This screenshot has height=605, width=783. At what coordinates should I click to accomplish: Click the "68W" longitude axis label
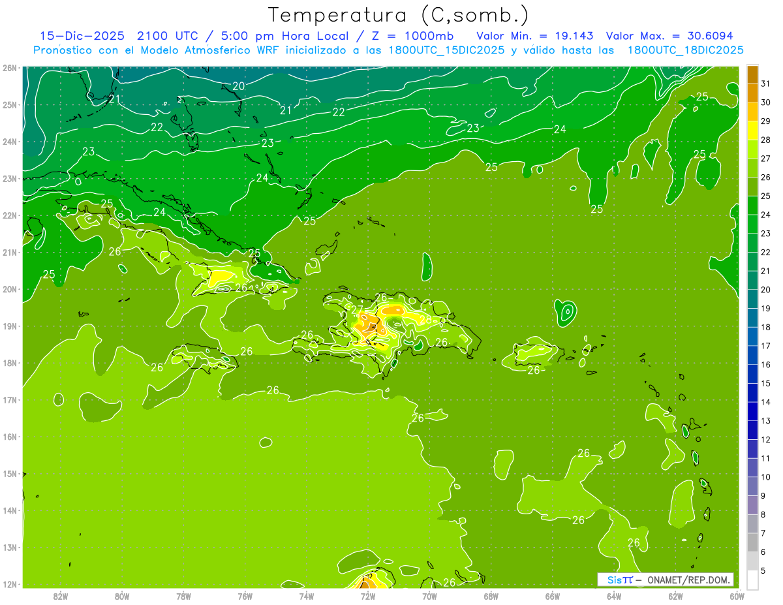pyautogui.click(x=491, y=596)
